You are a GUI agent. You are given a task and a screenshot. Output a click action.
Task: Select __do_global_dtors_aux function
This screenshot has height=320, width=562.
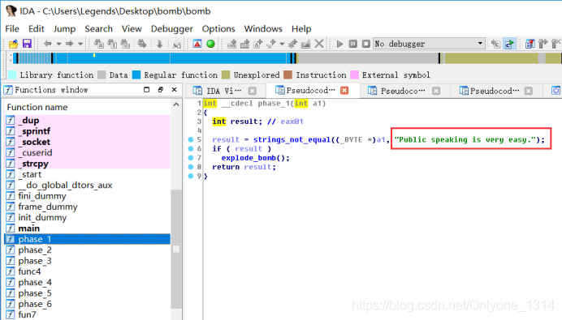click(x=88, y=186)
